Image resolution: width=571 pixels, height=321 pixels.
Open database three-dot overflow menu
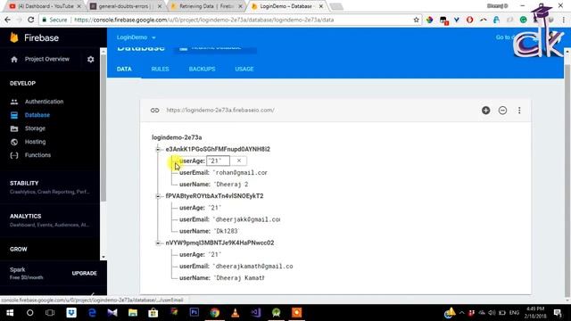pyautogui.click(x=519, y=111)
